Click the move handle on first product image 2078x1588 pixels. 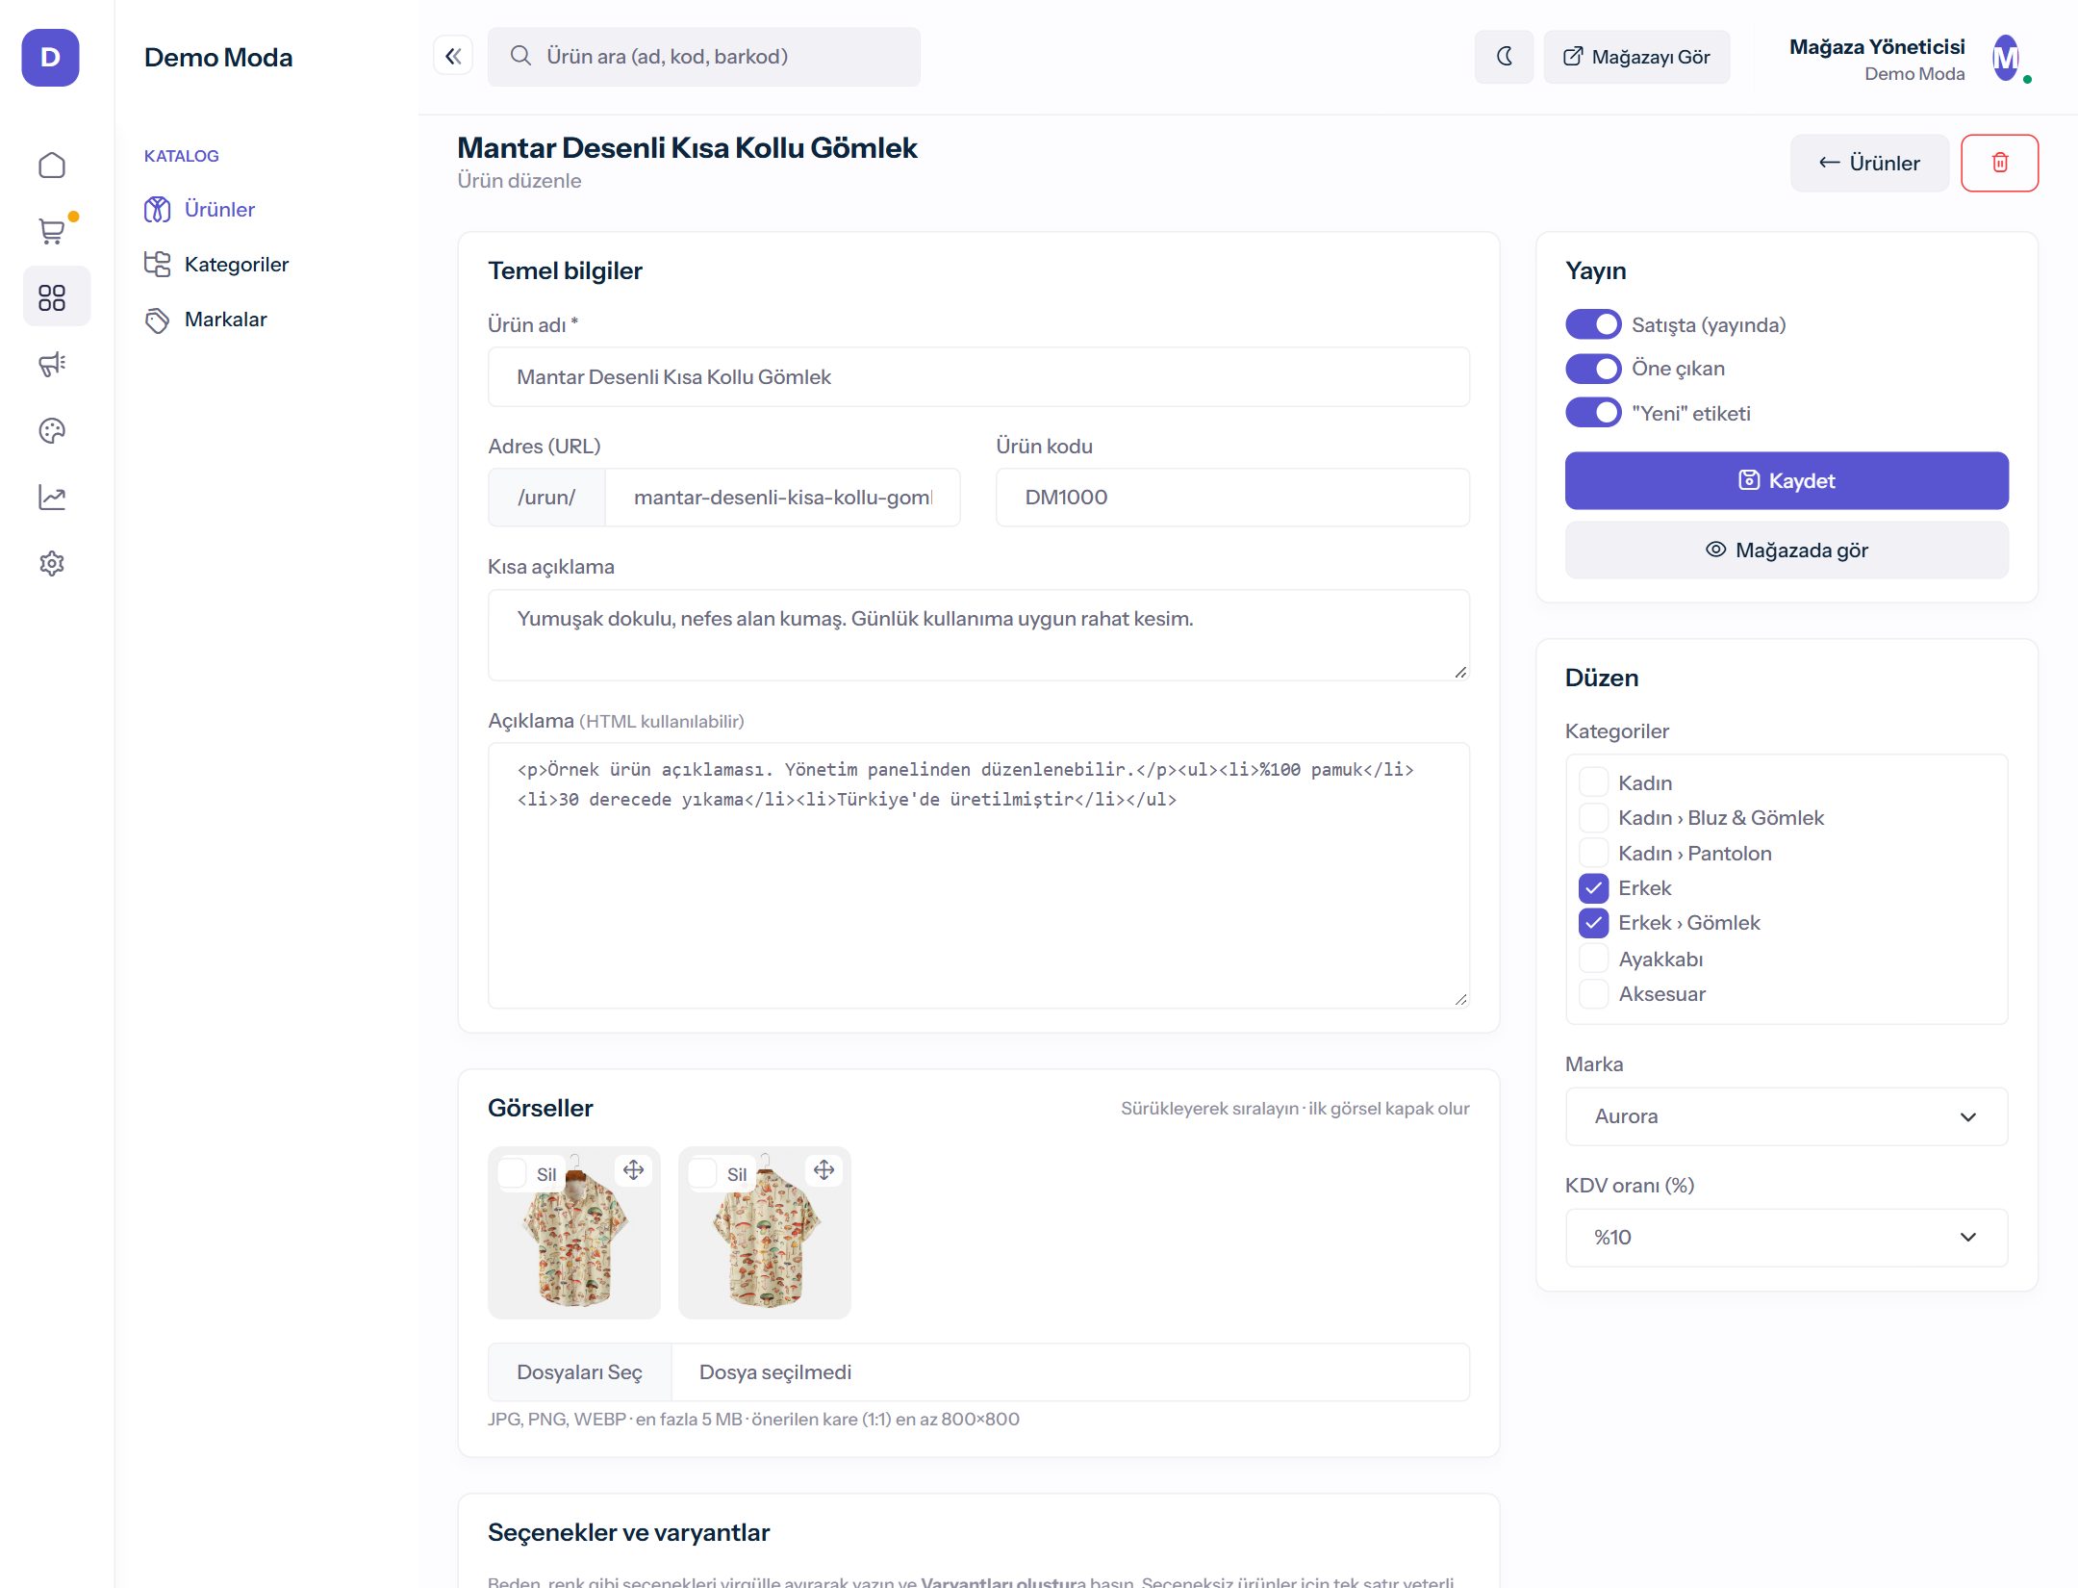coord(633,1170)
